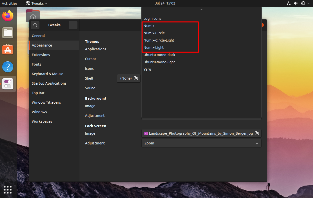Open the Home folder desktop icon

click(33, 16)
